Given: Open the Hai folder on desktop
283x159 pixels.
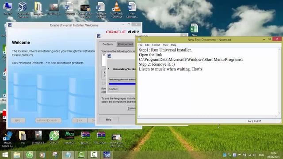Looking at the screenshot, I should (23, 137).
